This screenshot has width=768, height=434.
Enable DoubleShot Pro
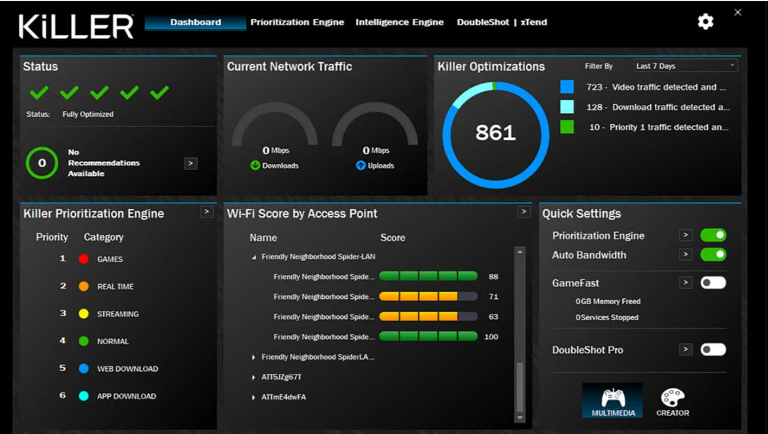coord(713,349)
